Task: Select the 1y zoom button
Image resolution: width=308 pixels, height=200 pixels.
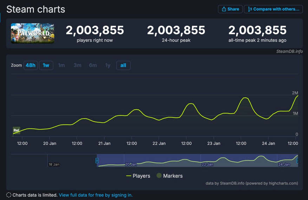Action: click(x=108, y=65)
